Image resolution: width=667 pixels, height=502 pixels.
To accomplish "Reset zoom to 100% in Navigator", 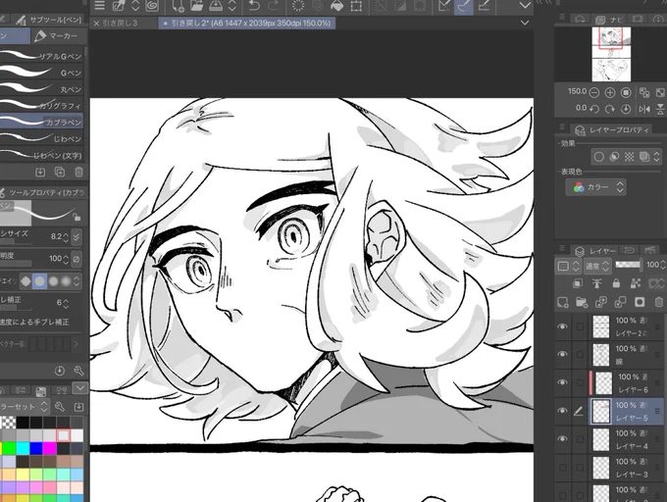I will (x=626, y=92).
